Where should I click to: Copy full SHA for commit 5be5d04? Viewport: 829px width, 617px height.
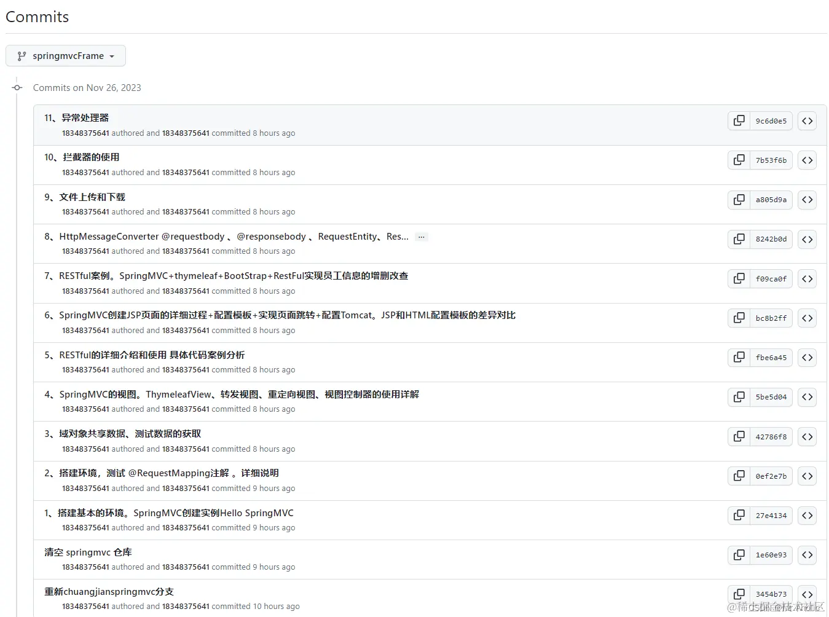[739, 397]
